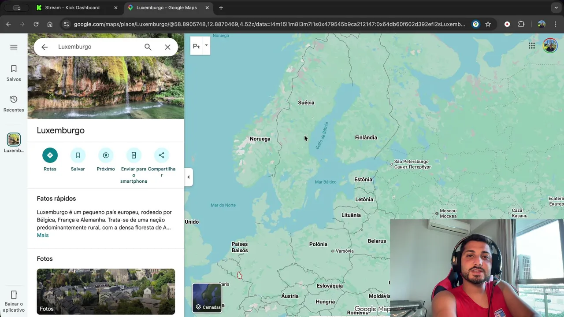
Task: Reload the page
Action: [x=36, y=24]
